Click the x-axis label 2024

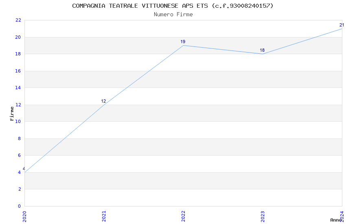coord(342,217)
